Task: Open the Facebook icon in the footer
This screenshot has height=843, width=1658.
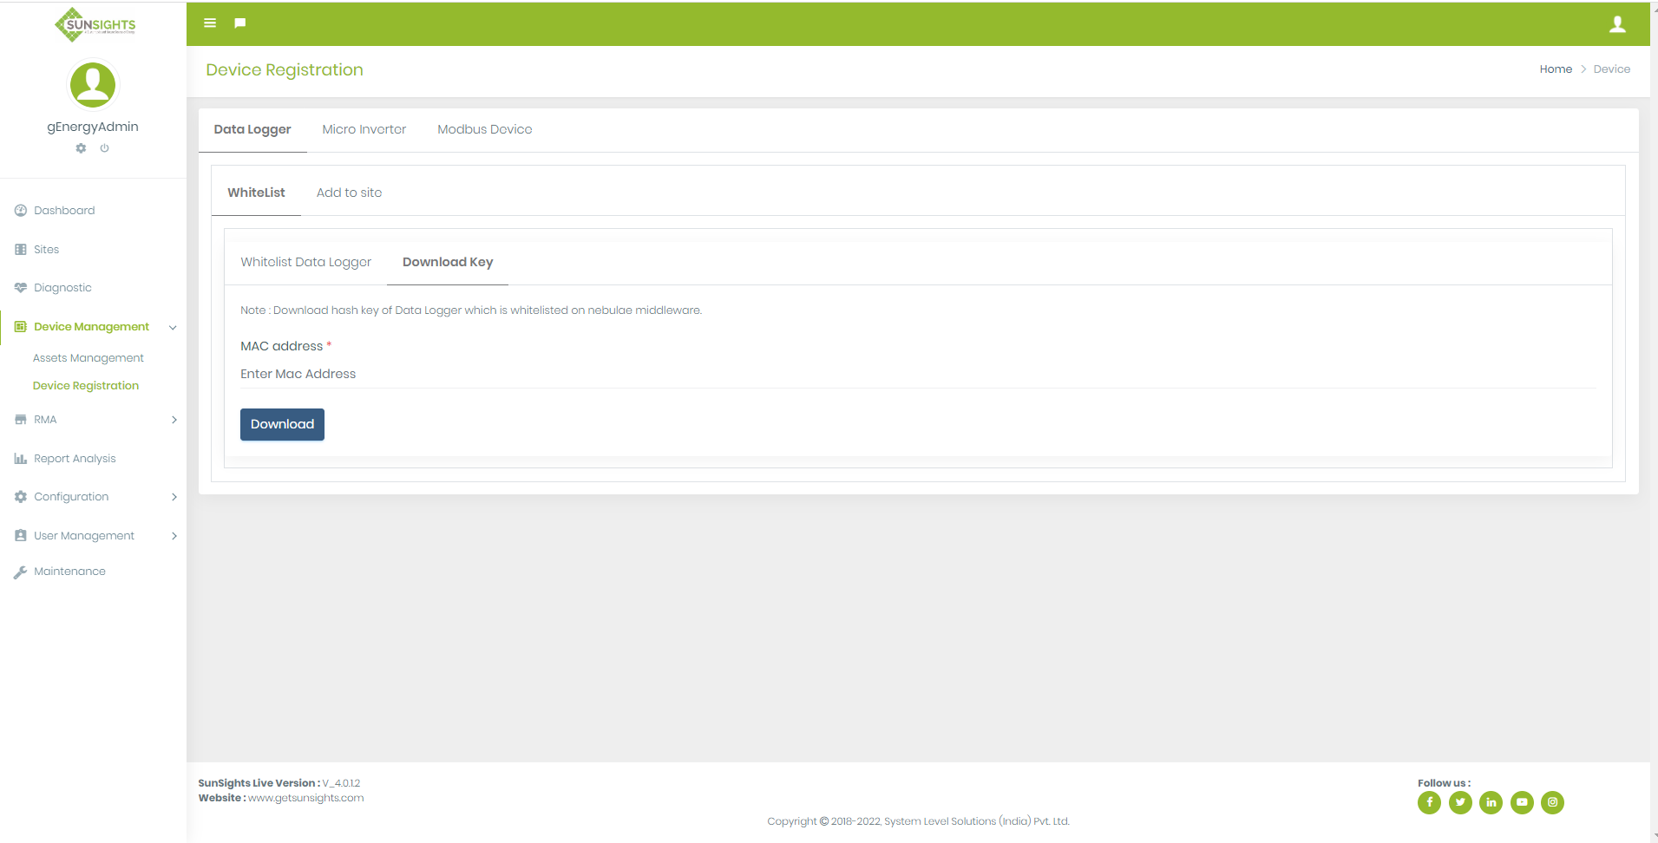Action: [x=1429, y=802]
